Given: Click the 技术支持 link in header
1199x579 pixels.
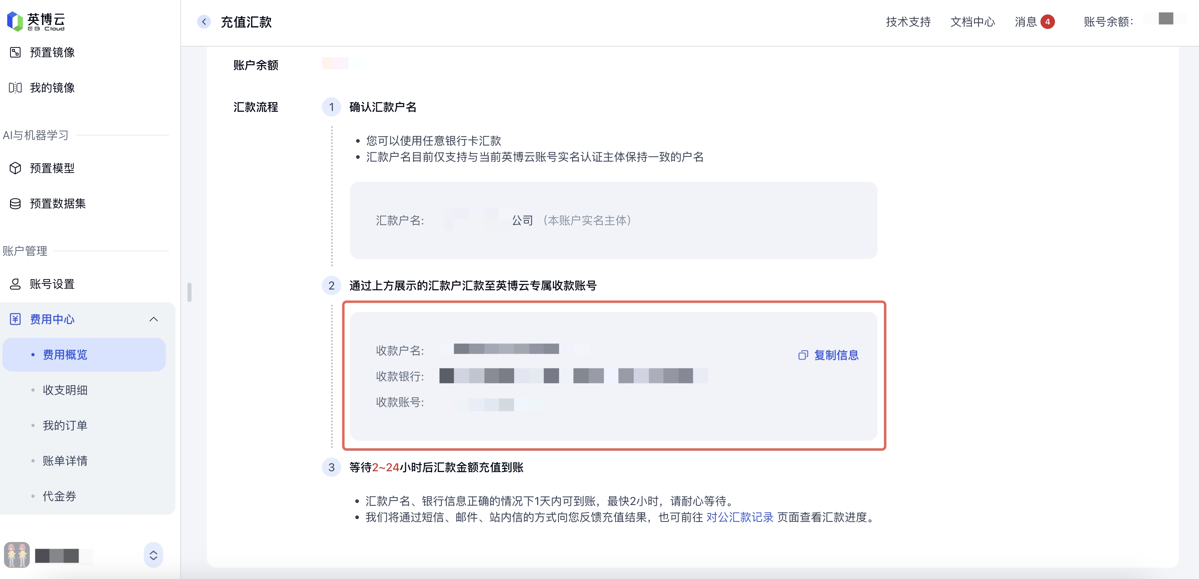Looking at the screenshot, I should [x=908, y=22].
